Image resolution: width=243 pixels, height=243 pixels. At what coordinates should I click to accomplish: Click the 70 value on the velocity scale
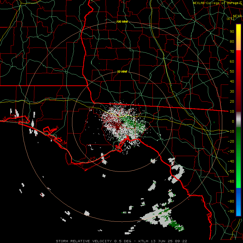[x=232, y=52]
